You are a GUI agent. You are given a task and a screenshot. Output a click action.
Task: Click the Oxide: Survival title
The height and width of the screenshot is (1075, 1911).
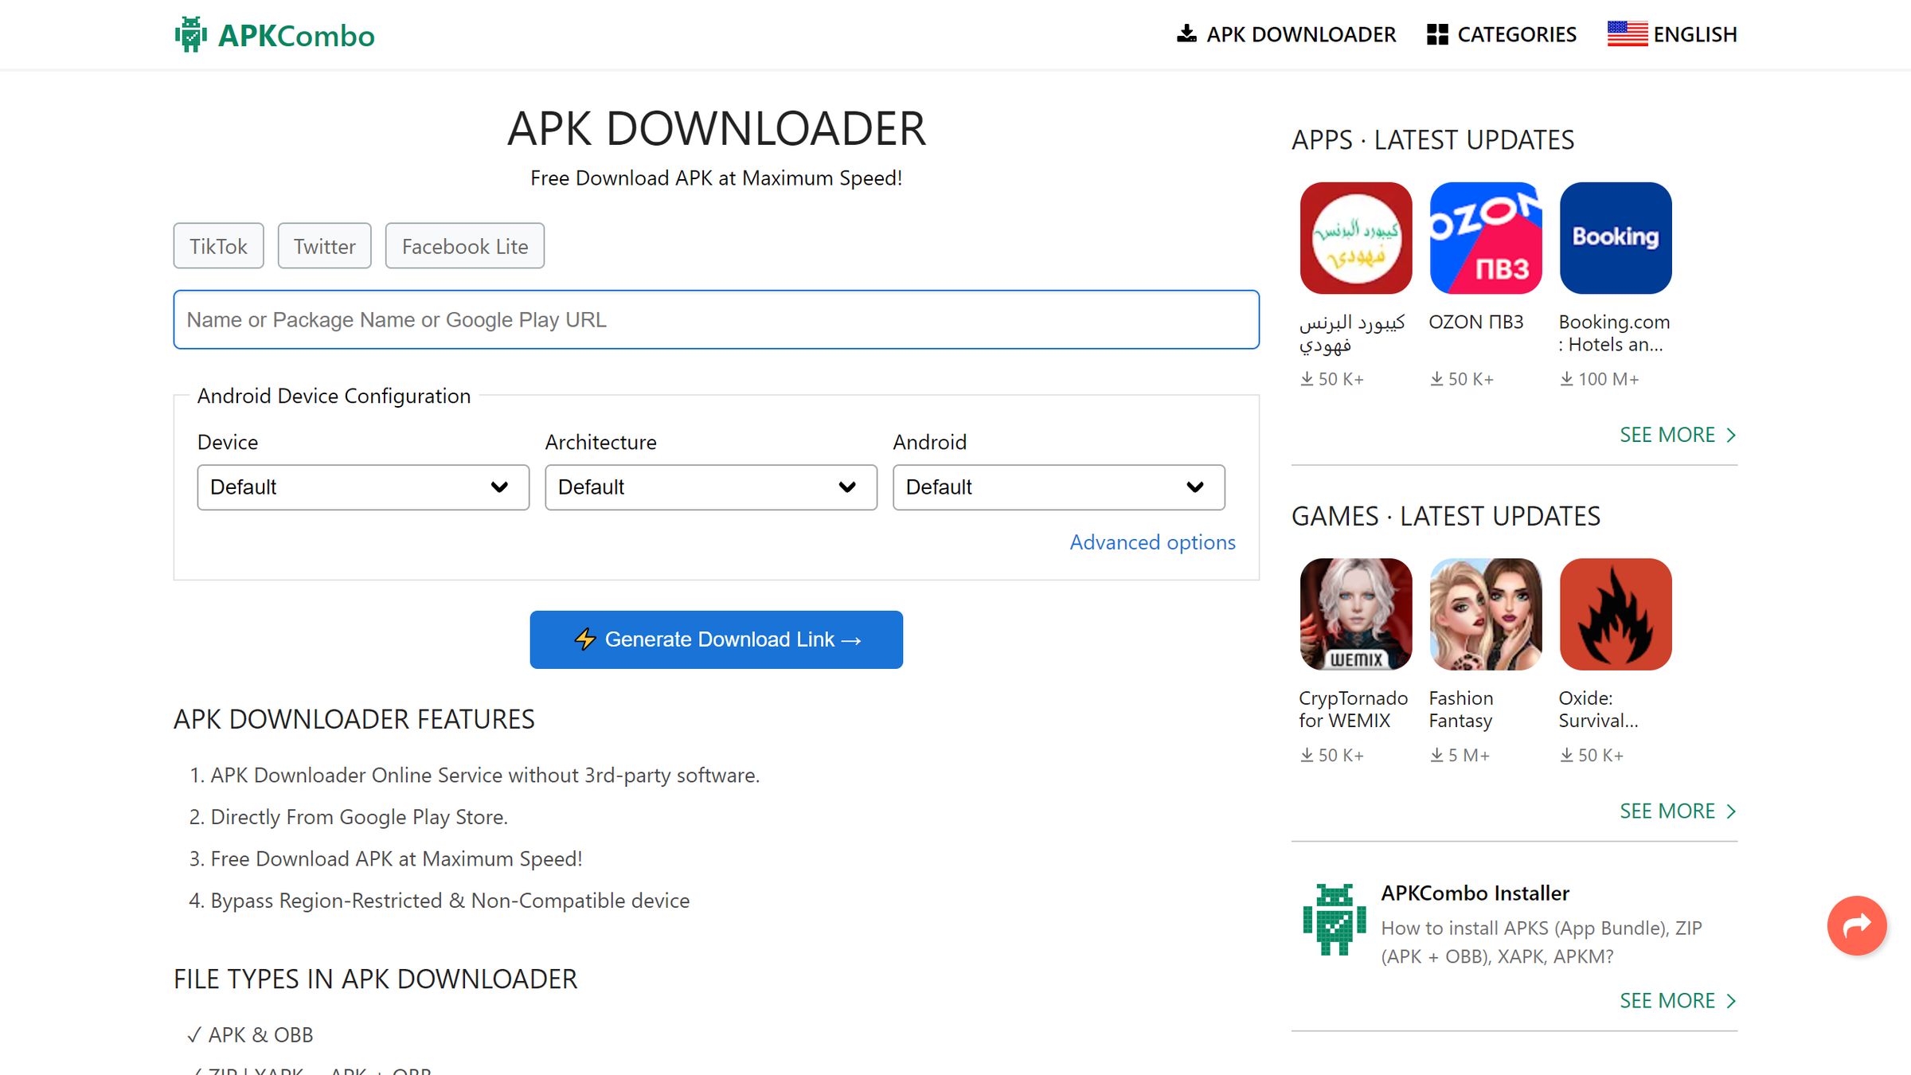point(1598,709)
